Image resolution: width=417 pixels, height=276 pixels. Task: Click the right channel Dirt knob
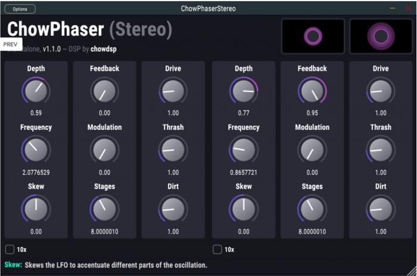tap(380, 209)
